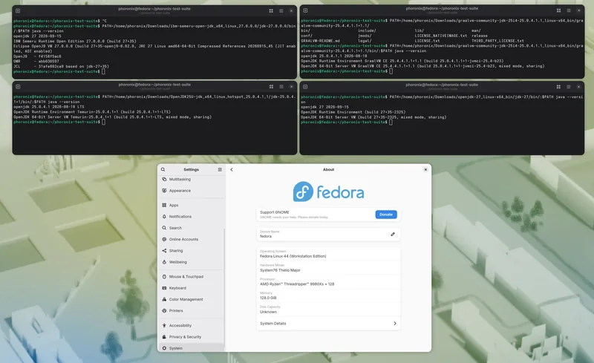Viewport: 594px width, 363px height.
Task: Open Color Management settings
Action: click(192, 299)
